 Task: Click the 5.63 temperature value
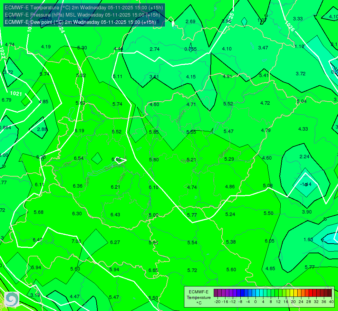80,103
